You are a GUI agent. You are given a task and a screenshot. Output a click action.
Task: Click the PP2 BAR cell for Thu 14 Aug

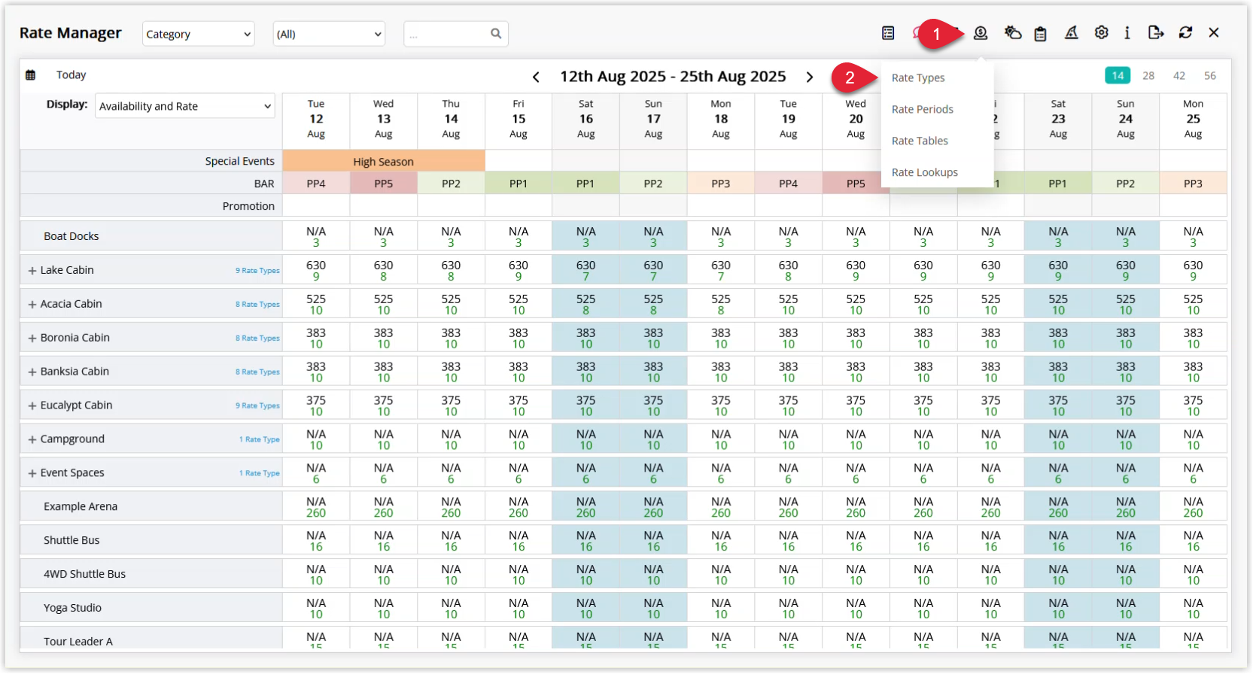pyautogui.click(x=451, y=184)
